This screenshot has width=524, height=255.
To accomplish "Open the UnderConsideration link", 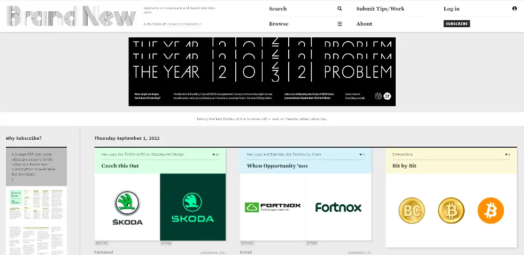I will tap(184, 24).
